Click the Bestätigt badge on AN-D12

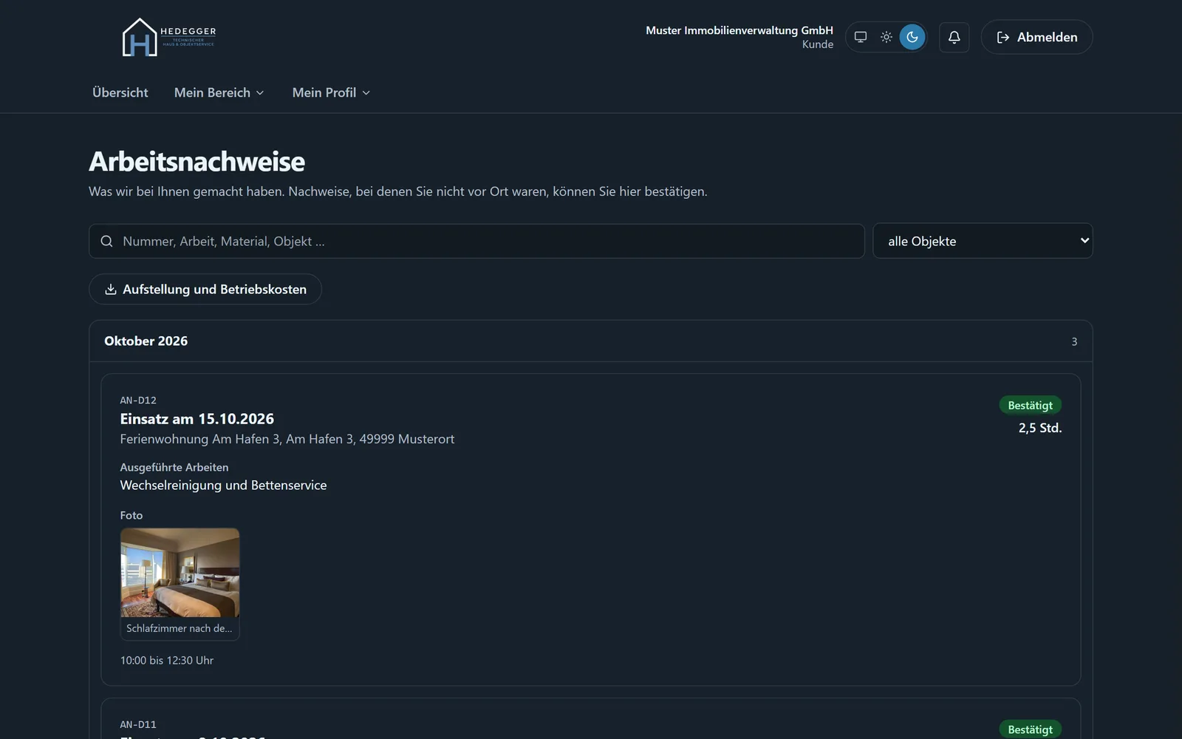coord(1030,405)
